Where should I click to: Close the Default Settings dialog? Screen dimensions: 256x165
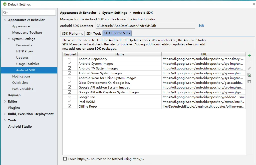point(253,4)
